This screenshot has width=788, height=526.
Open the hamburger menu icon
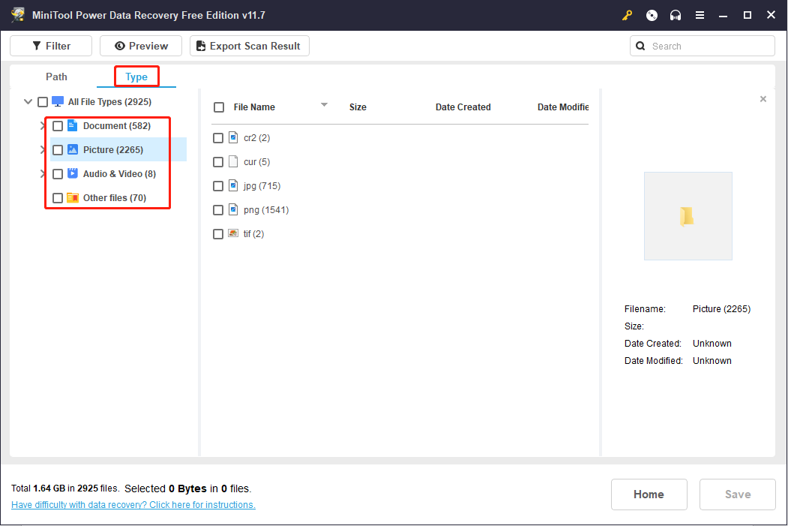click(700, 15)
